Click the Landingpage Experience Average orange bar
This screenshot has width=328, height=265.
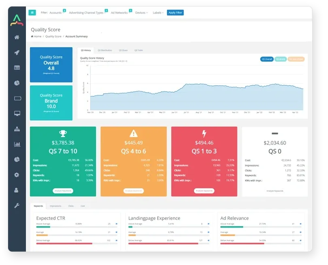pyautogui.click(x=132, y=235)
